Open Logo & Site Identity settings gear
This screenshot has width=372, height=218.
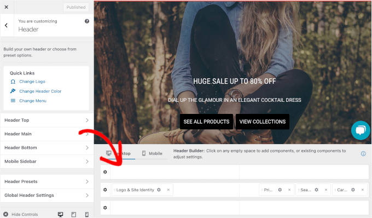159,190
